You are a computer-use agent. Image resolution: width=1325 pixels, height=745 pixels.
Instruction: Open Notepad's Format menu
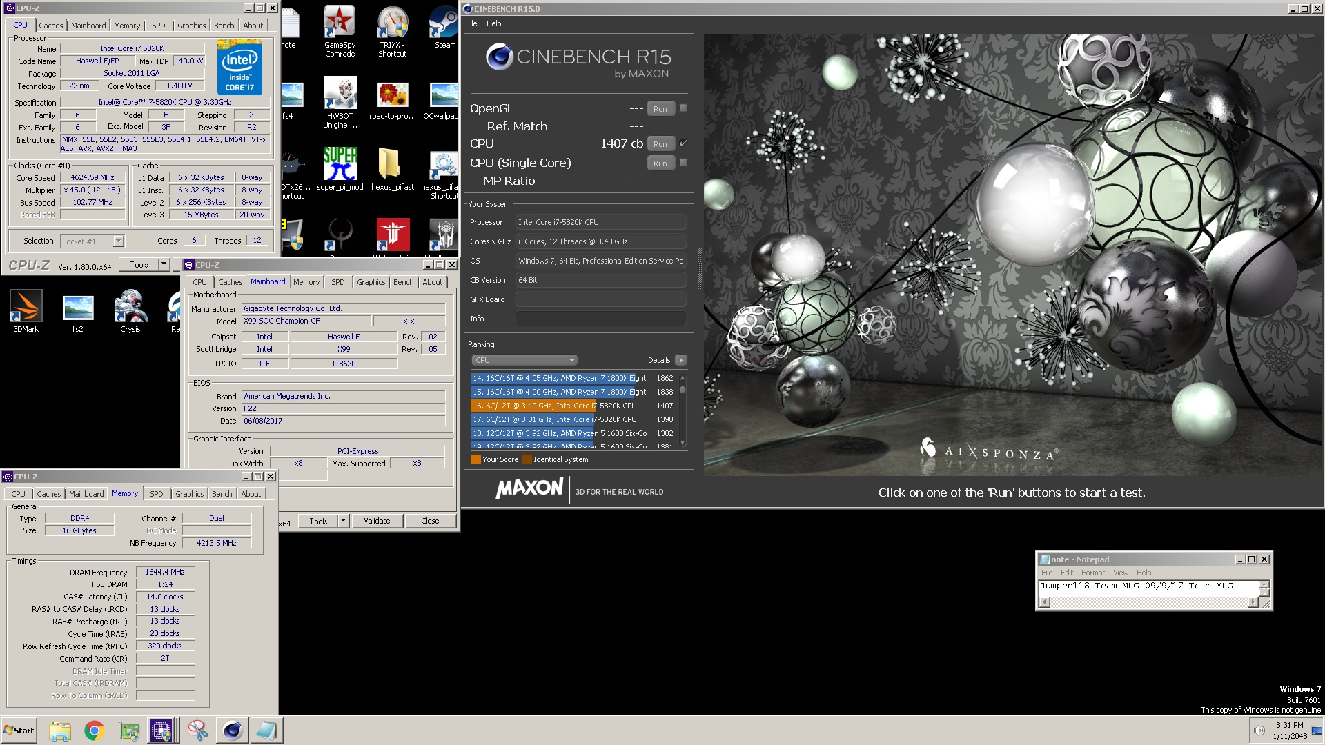tap(1092, 573)
